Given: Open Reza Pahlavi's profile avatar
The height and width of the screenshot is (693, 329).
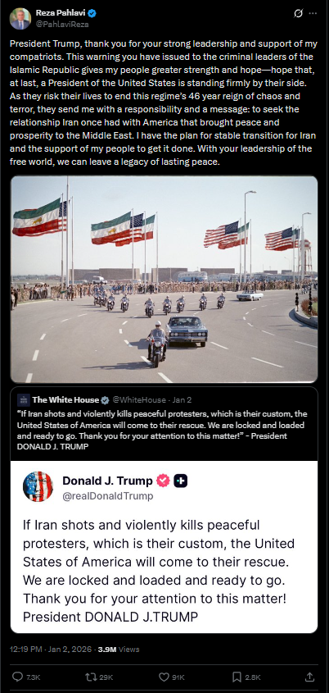Looking at the screenshot, I should point(20,19).
